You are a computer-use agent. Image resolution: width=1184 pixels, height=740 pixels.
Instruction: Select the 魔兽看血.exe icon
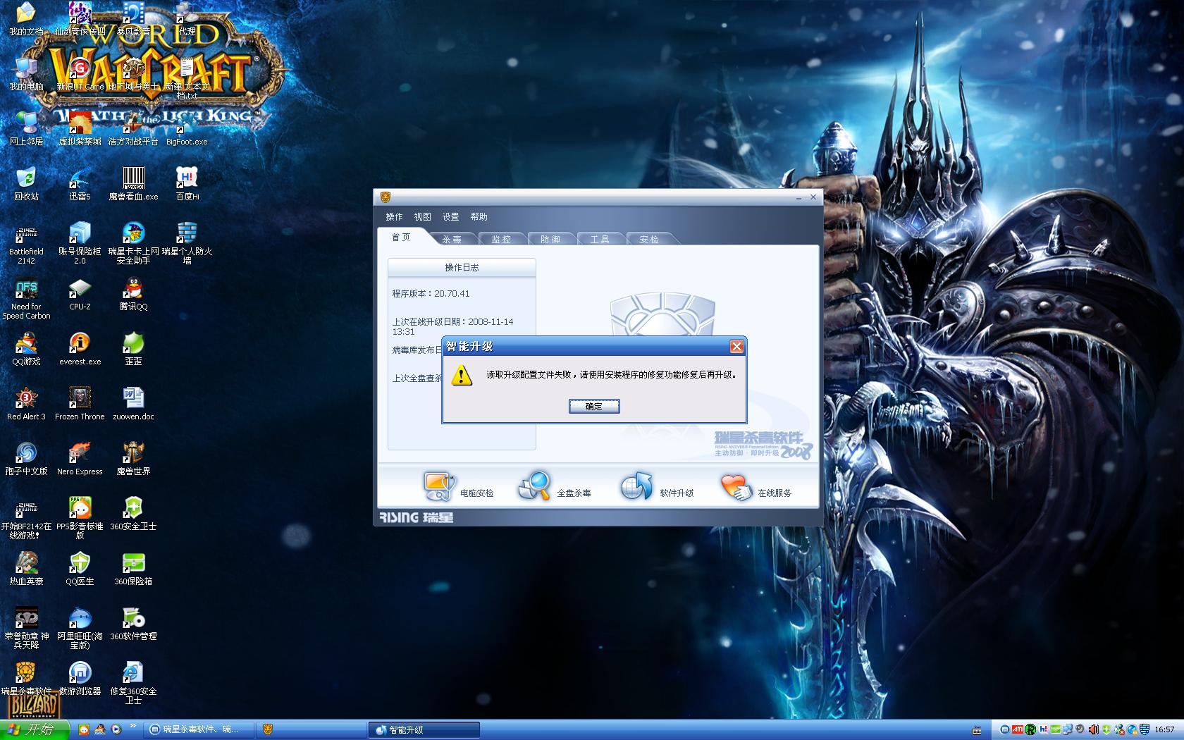click(x=133, y=184)
